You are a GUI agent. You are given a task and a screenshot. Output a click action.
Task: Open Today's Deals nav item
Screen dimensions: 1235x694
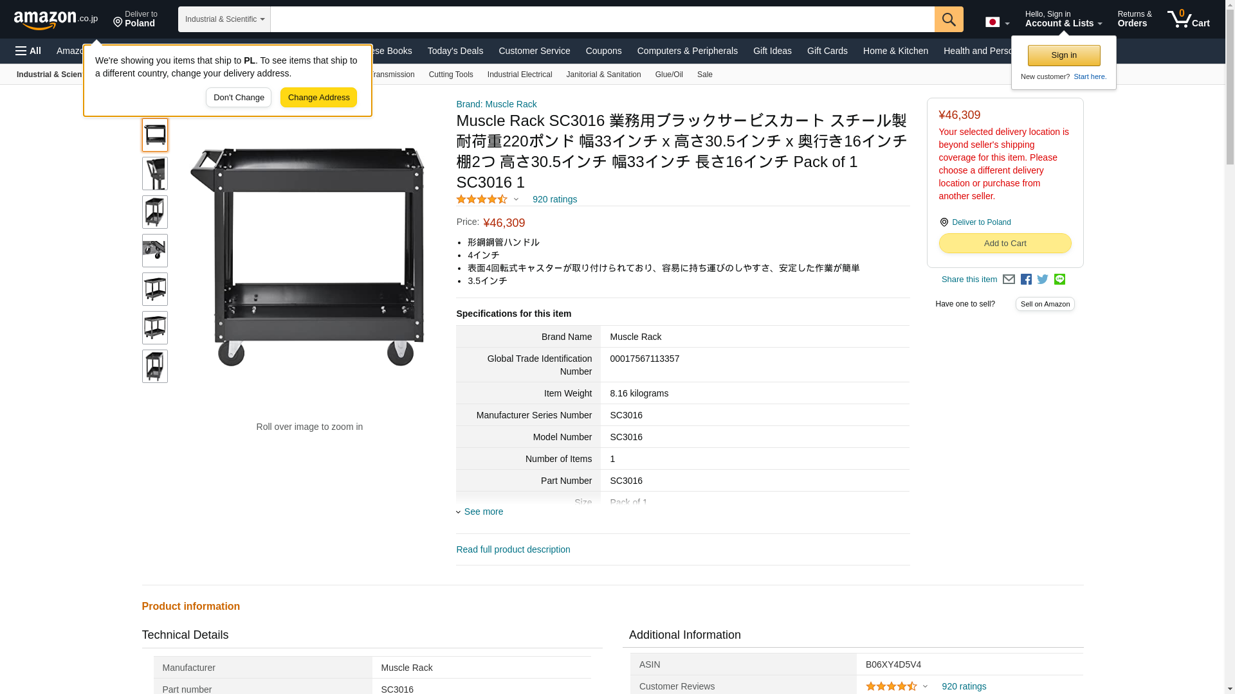pyautogui.click(x=455, y=51)
